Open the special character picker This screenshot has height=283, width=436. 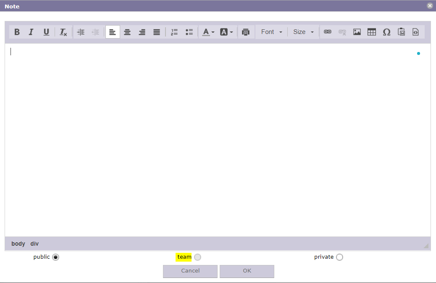click(x=386, y=32)
